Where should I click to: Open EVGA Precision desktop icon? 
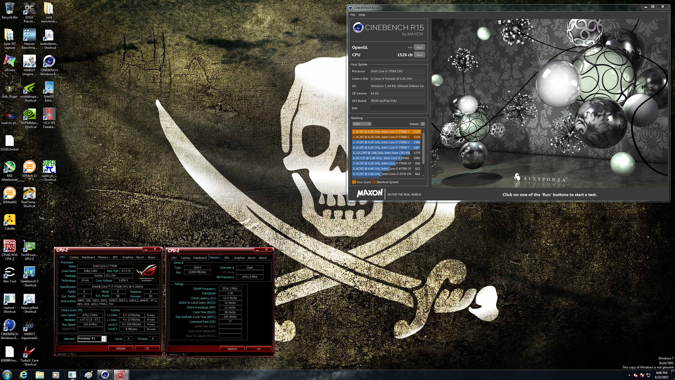[29, 13]
